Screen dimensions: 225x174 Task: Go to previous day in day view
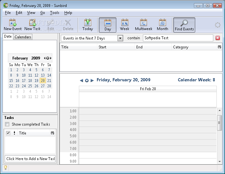[x=81, y=80]
